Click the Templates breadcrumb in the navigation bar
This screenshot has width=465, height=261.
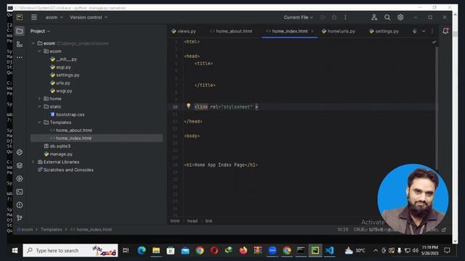pos(52,230)
